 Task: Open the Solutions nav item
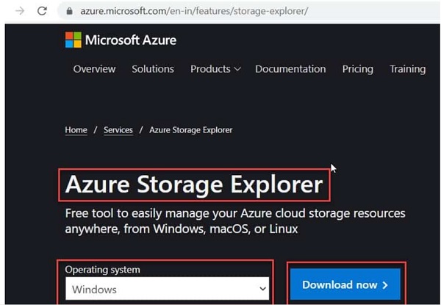153,69
